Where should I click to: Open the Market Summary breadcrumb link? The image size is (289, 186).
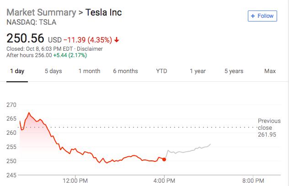point(40,12)
